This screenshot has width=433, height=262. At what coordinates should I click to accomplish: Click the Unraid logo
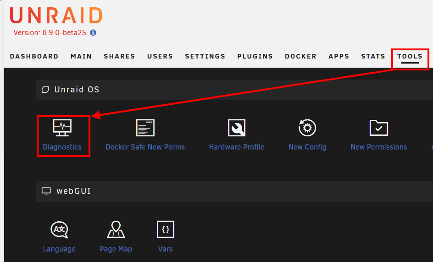pos(56,16)
